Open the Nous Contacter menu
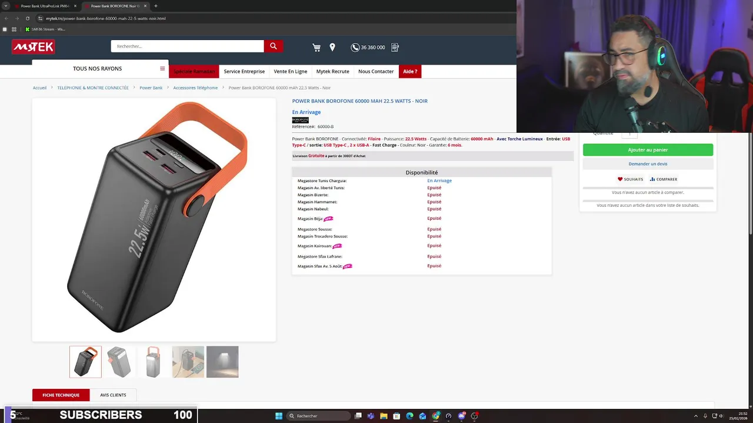Image resolution: width=753 pixels, height=423 pixels. [x=376, y=72]
